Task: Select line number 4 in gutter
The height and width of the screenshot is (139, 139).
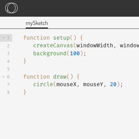Action: (8, 61)
